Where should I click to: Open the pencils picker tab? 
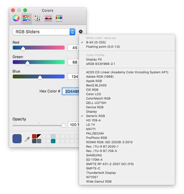[x=59, y=18]
